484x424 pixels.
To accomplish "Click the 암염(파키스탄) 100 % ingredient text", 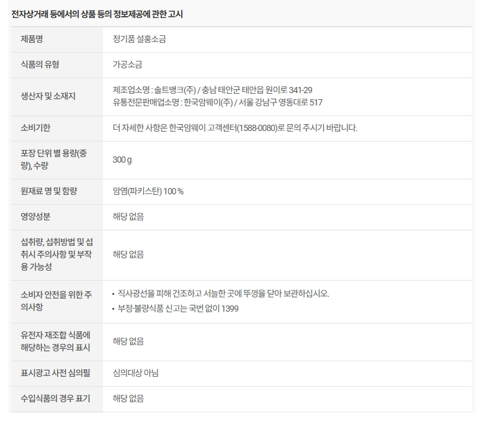I will click(148, 191).
